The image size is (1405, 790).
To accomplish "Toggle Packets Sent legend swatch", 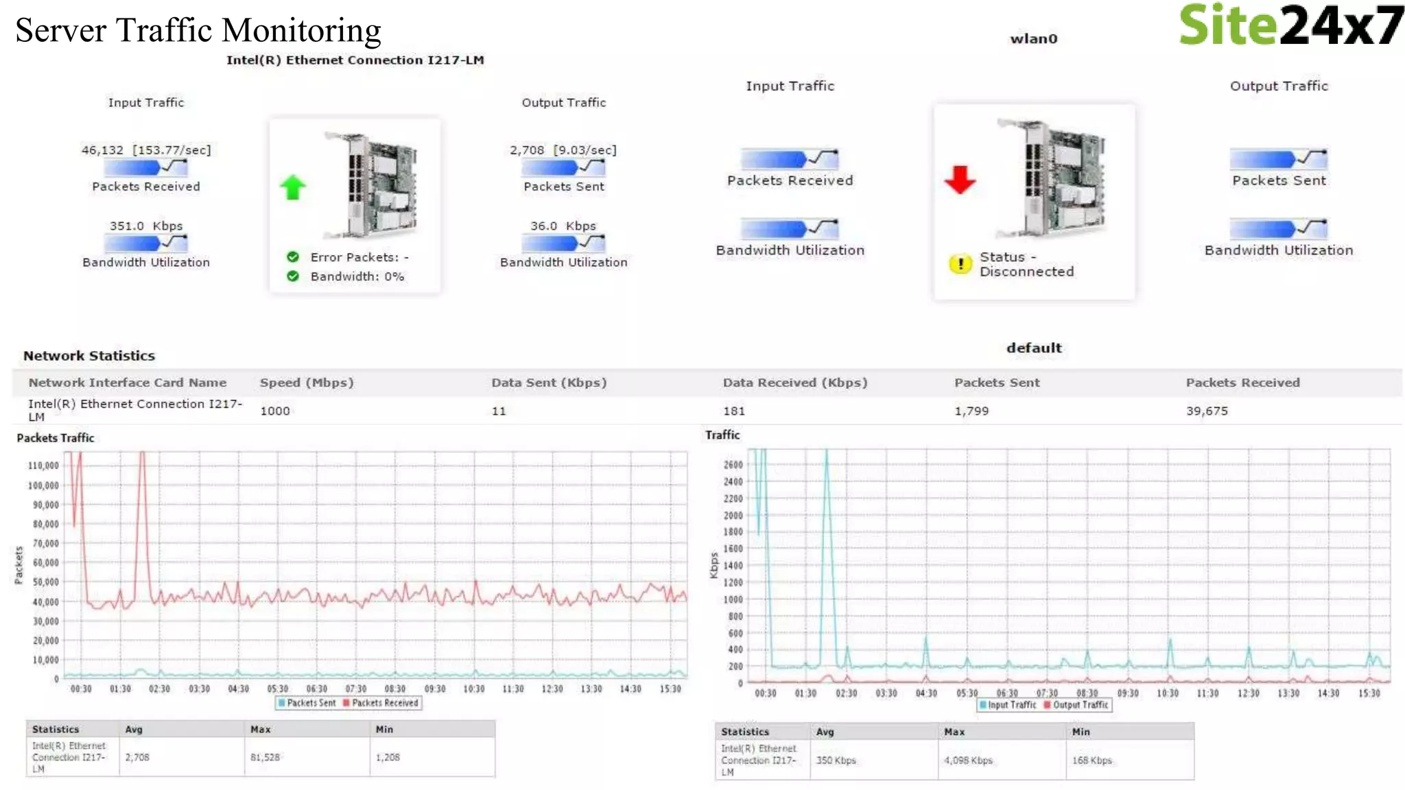I will 281,703.
